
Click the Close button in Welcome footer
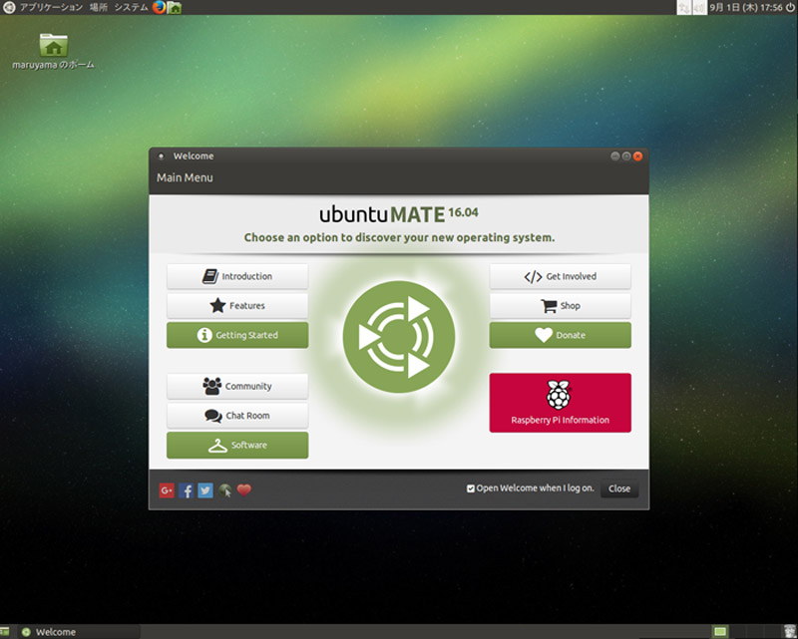[x=619, y=488]
